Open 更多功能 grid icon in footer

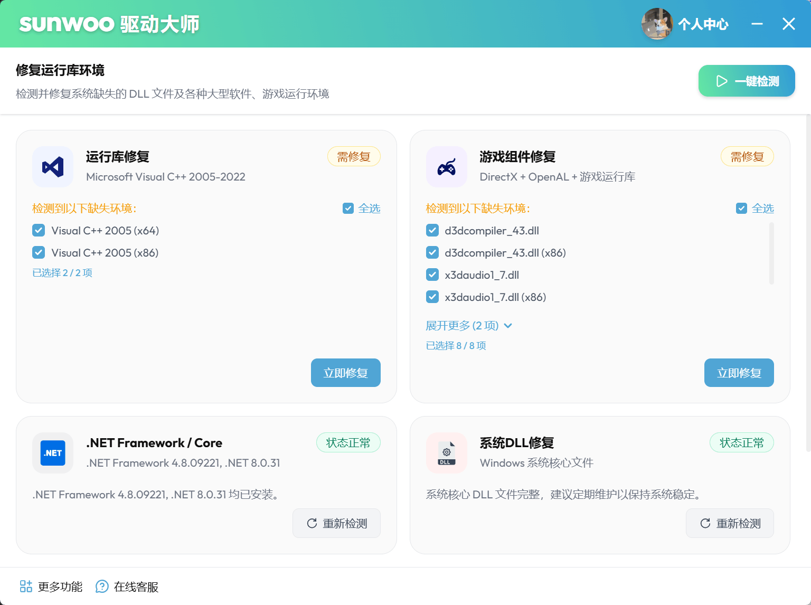[x=26, y=587]
